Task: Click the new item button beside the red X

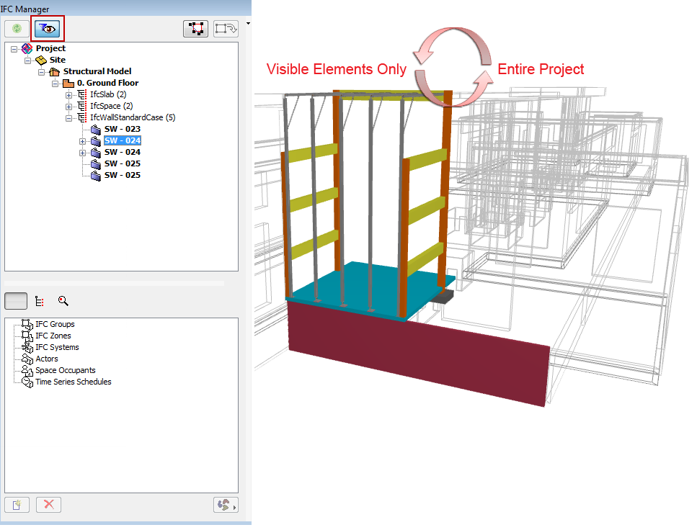Action: point(17,505)
